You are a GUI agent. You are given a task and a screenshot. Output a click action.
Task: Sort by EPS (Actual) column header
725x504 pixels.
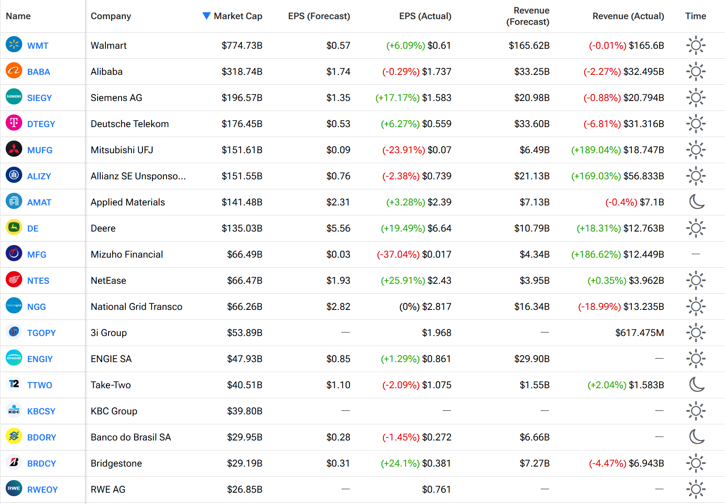tap(425, 16)
